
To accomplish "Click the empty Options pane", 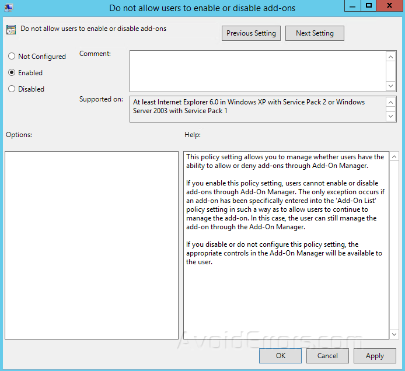I will [x=91, y=245].
